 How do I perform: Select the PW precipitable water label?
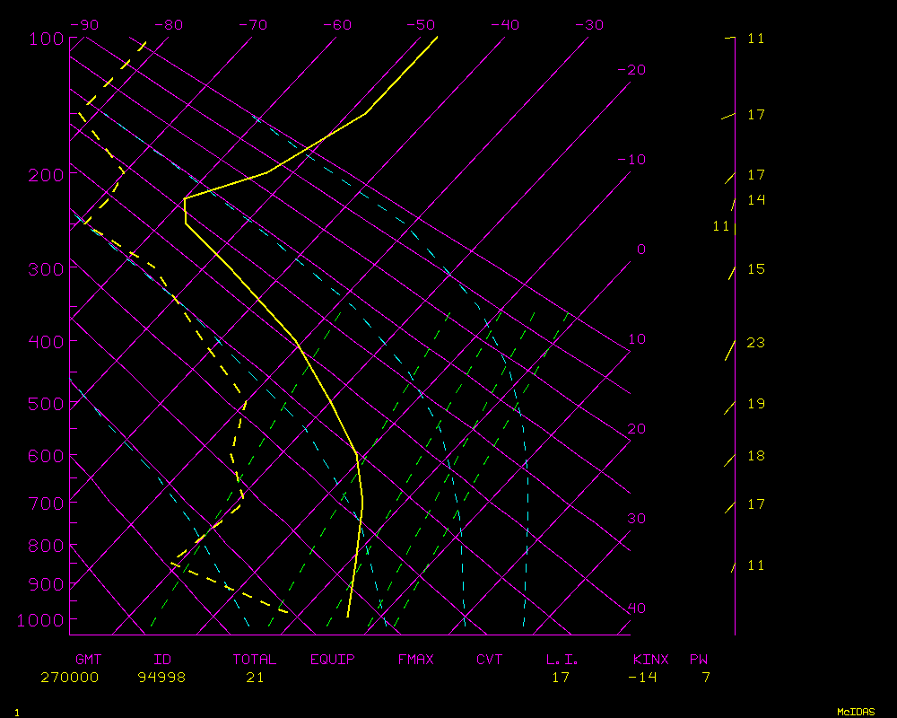coord(698,660)
